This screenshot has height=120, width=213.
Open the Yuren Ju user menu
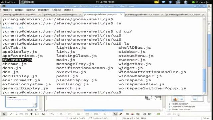point(201,2)
